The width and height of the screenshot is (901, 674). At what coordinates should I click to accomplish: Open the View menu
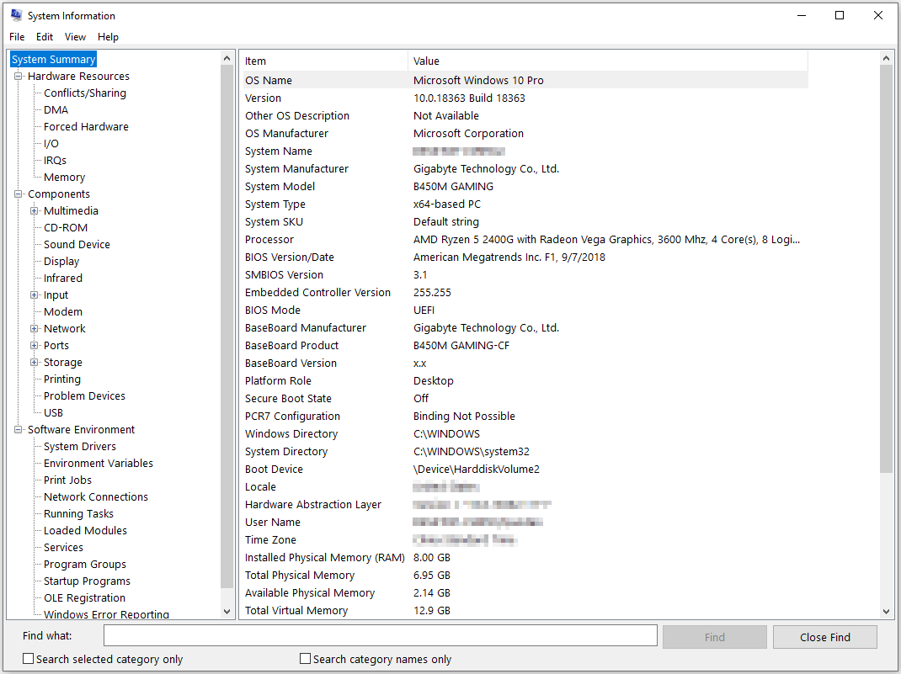coord(75,37)
